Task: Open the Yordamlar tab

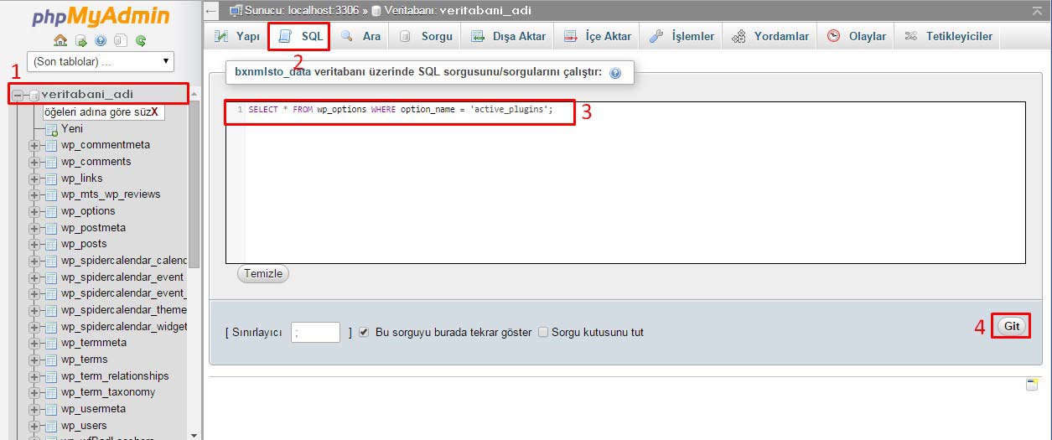Action: [770, 36]
